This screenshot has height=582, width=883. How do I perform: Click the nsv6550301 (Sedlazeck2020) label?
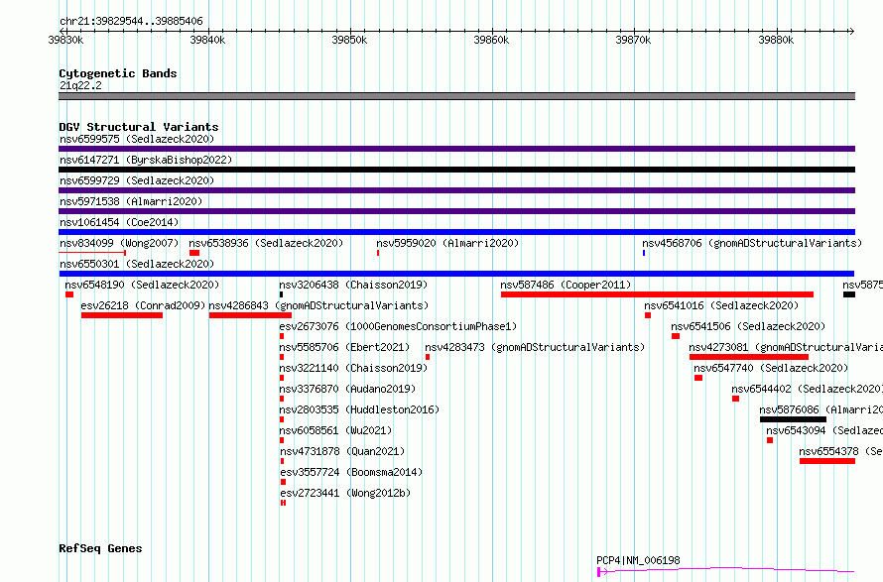click(137, 264)
